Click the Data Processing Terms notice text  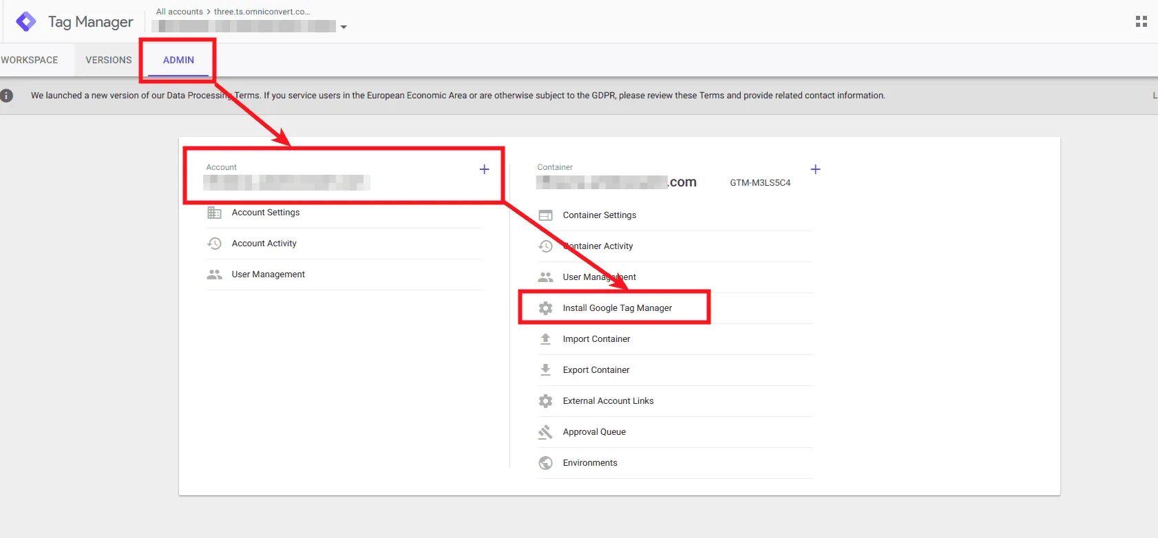click(x=458, y=96)
